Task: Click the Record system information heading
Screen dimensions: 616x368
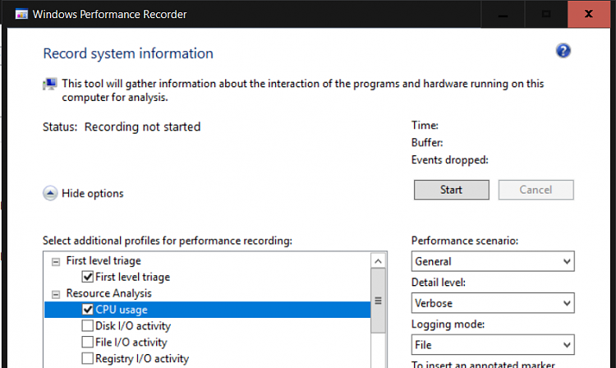Action: (x=128, y=53)
